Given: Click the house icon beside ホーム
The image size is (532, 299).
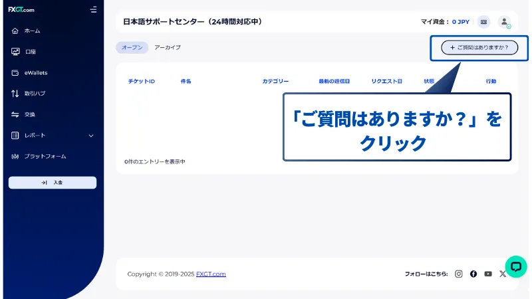Looking at the screenshot, I should 15,31.
